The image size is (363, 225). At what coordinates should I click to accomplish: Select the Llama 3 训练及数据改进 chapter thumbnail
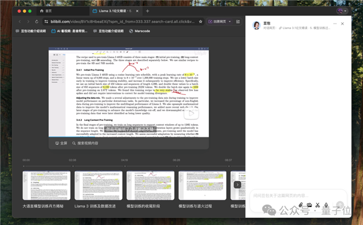99,186
